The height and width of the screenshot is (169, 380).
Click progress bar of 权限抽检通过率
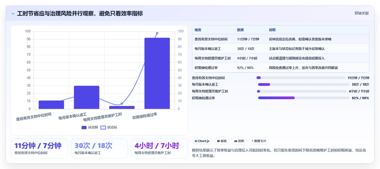pyautogui.click(x=304, y=98)
